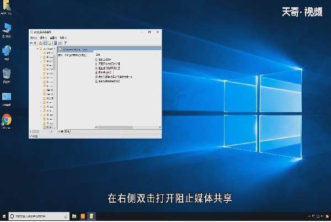Image resolution: width=331 pixels, height=222 pixels.
Task: Select the Control Panel desktop icon
Action: pyautogui.click(x=7, y=99)
